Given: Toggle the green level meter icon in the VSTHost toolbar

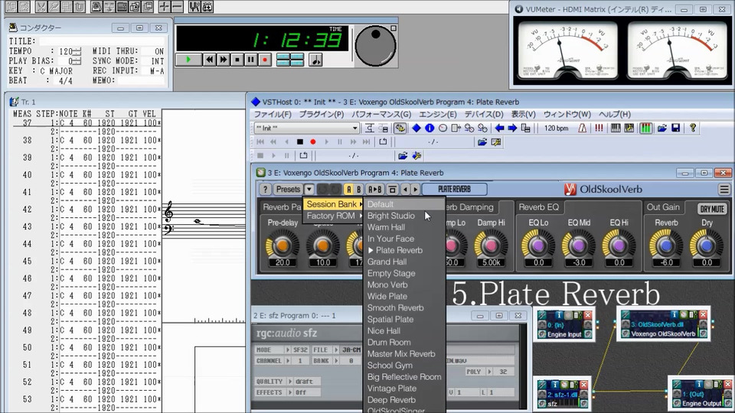Looking at the screenshot, I should pyautogui.click(x=645, y=128).
